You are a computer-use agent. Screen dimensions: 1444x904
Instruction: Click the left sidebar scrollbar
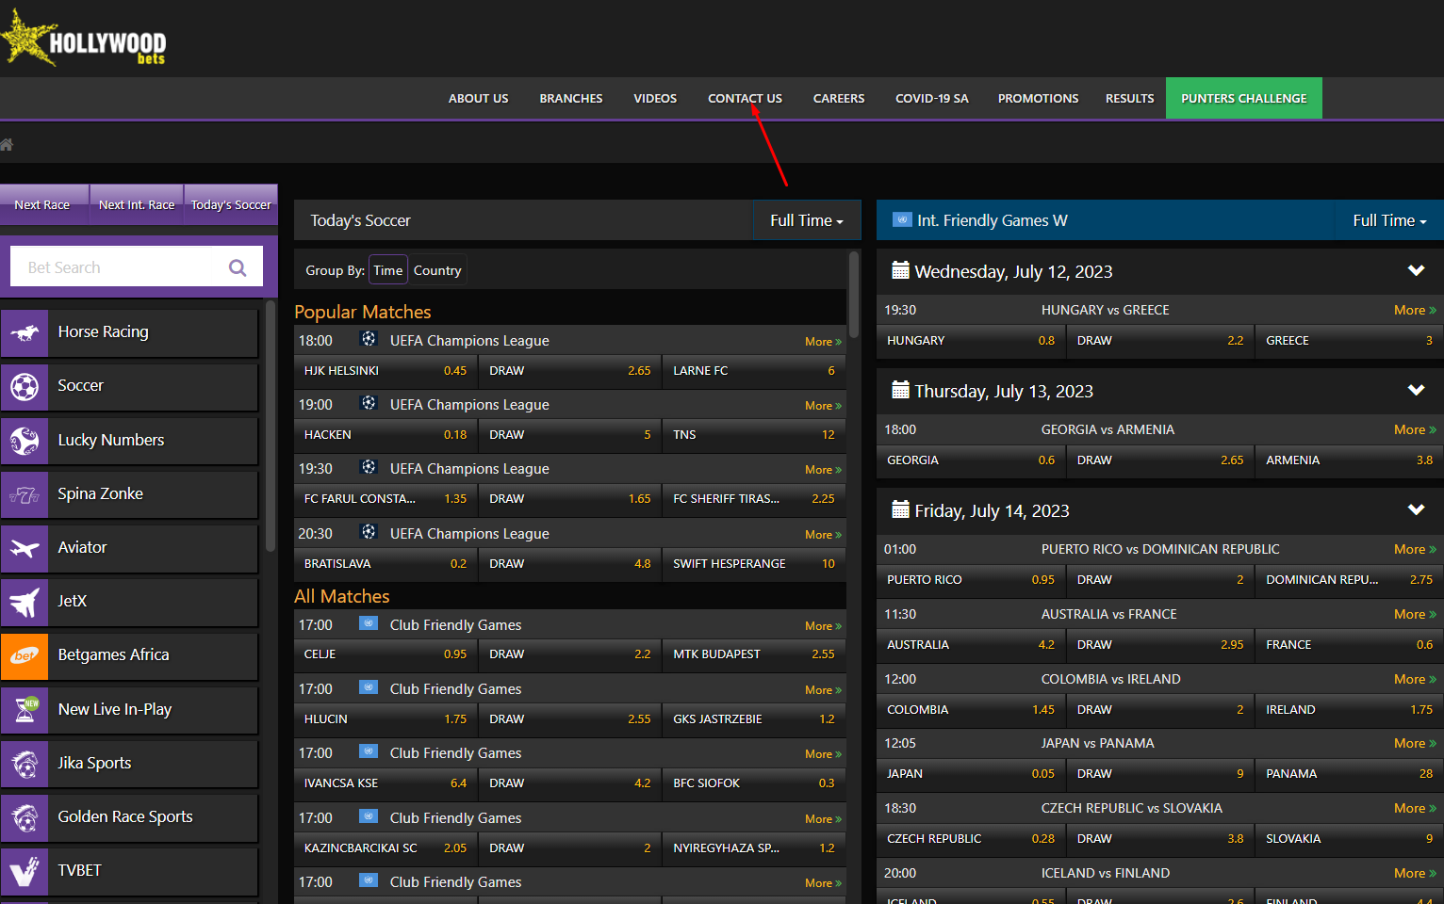[x=271, y=426]
